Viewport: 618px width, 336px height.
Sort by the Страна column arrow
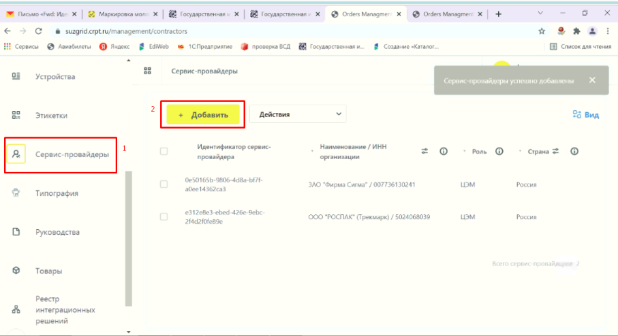[520, 151]
